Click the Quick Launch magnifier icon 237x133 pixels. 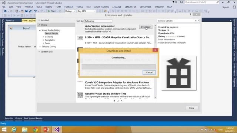(x=217, y=2)
